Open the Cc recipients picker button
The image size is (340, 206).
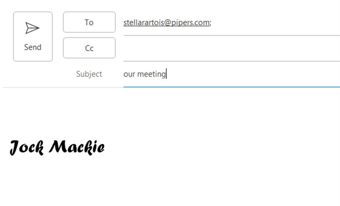(x=89, y=48)
